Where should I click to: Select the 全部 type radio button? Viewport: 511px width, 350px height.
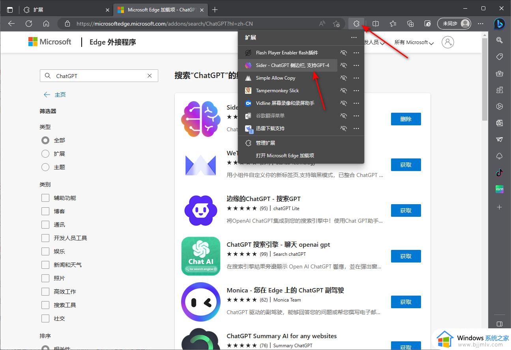[x=45, y=140]
